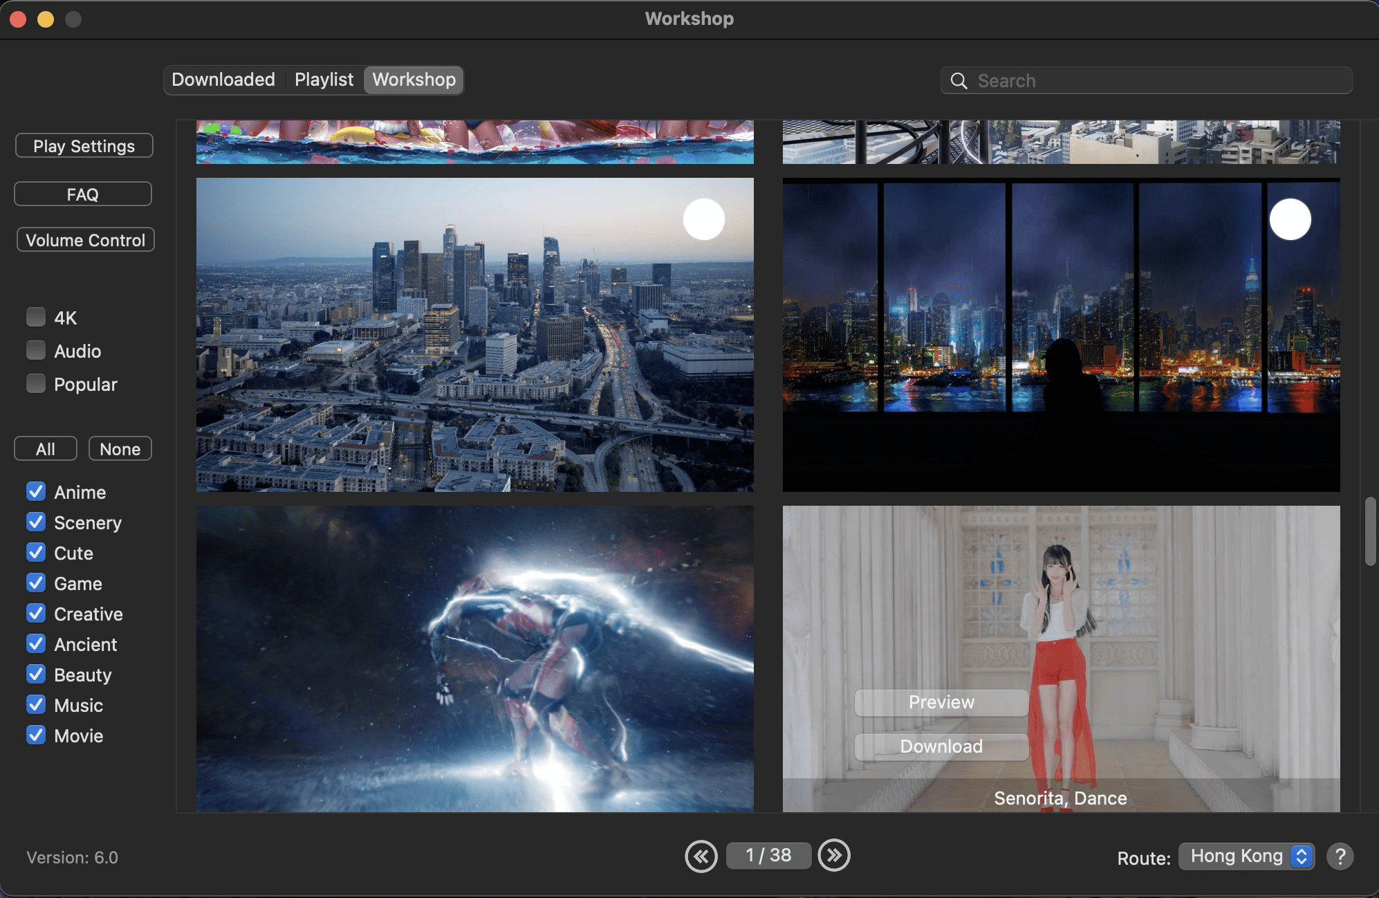Uncheck the Scenery category checkbox

(36, 522)
